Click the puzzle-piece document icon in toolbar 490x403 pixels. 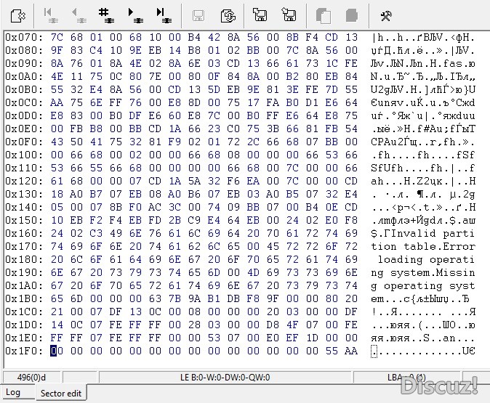click(18, 15)
